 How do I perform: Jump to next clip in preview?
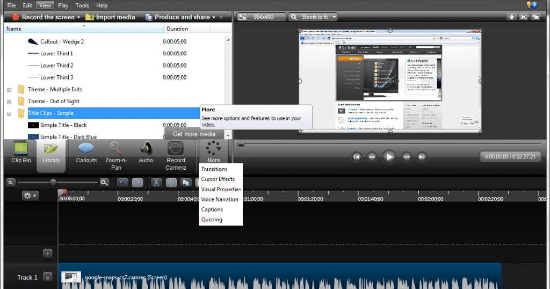[x=422, y=157]
